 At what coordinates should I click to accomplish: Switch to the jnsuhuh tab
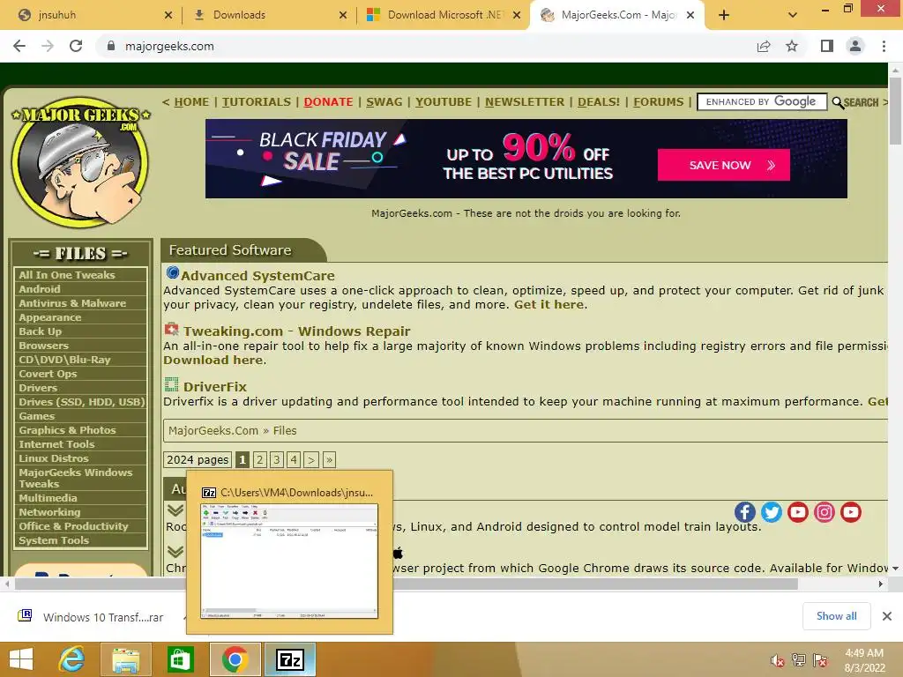click(x=92, y=15)
